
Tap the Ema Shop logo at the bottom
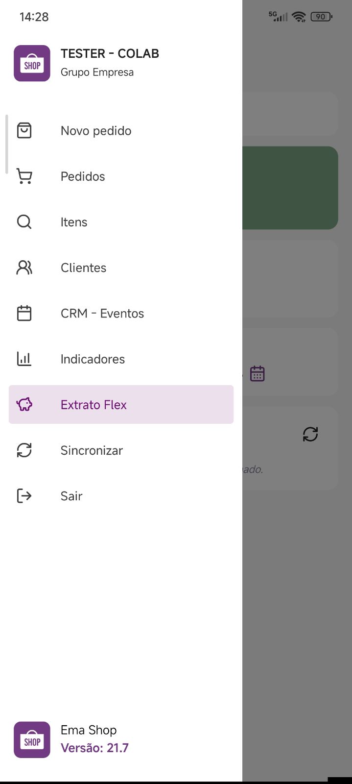tap(32, 739)
